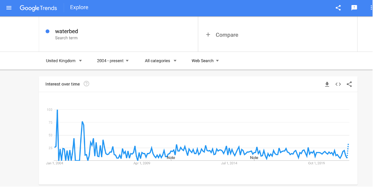Open the hamburger main menu
This screenshot has width=373, height=187.
tap(9, 8)
